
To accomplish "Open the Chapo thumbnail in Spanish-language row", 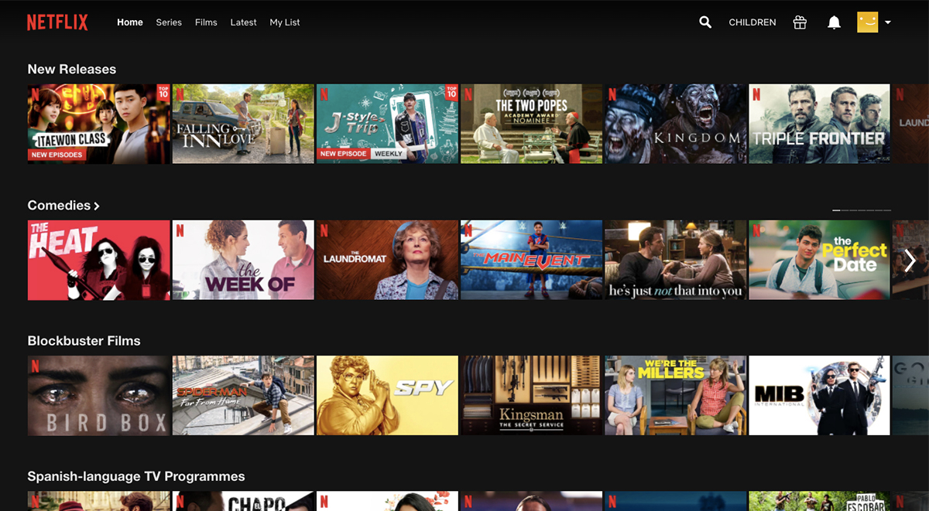I will pyautogui.click(x=243, y=501).
